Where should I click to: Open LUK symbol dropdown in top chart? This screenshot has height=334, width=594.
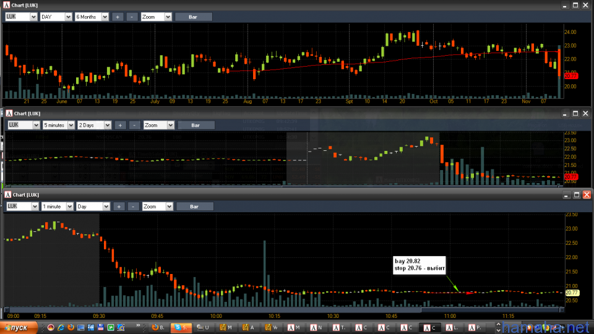20,17
